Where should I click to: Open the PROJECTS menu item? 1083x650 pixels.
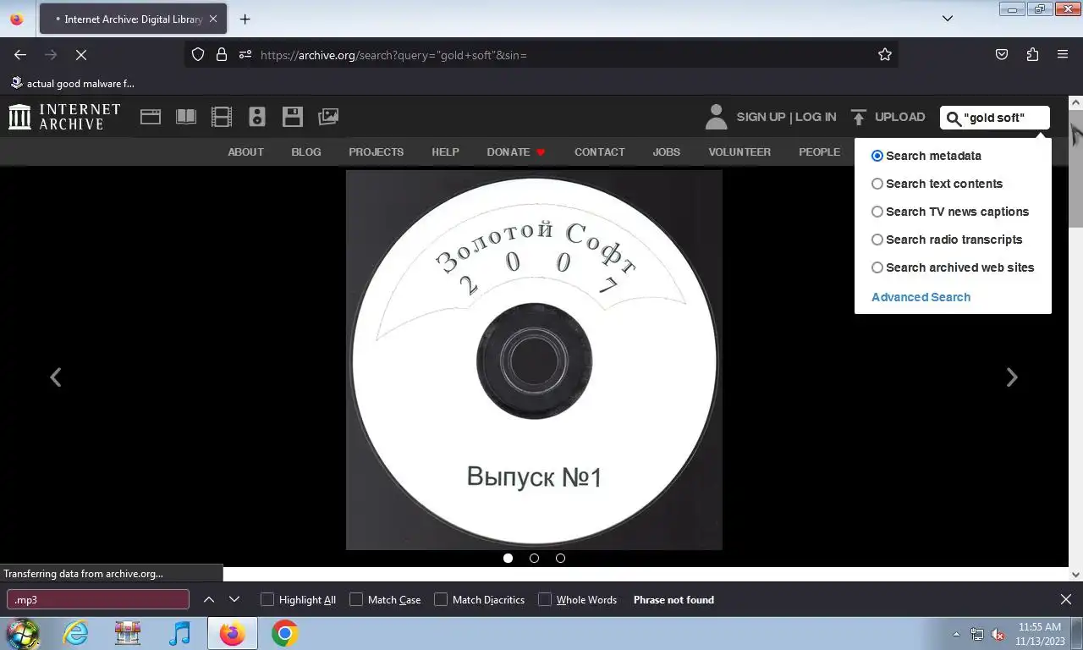tap(376, 152)
